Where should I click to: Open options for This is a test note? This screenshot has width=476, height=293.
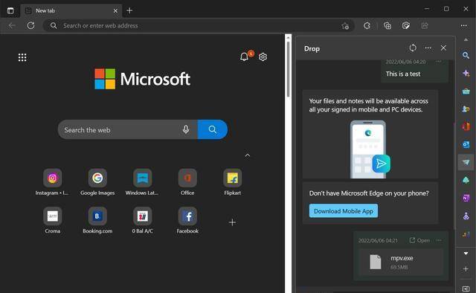(x=439, y=62)
